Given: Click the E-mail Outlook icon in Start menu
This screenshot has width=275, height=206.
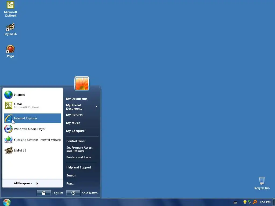Looking at the screenshot, I should click(x=8, y=105).
